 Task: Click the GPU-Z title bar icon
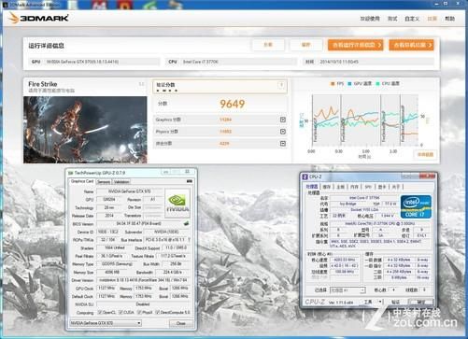tap(71, 173)
